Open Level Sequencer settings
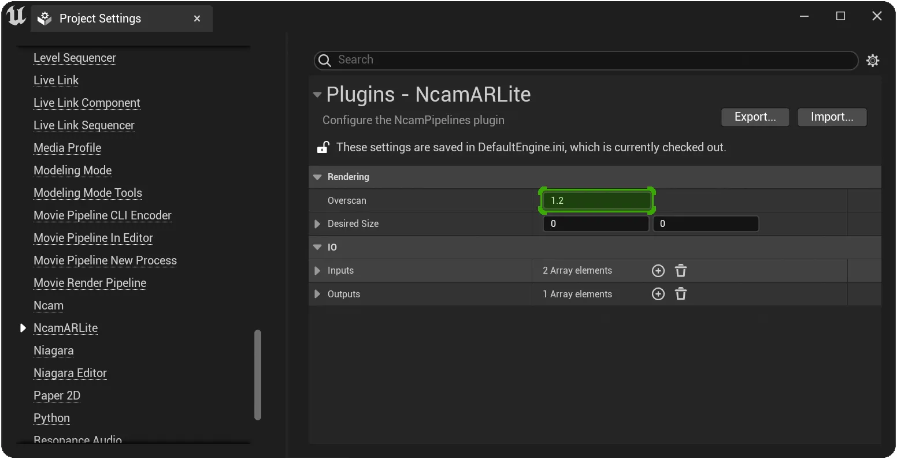The height and width of the screenshot is (459, 897). pos(75,58)
